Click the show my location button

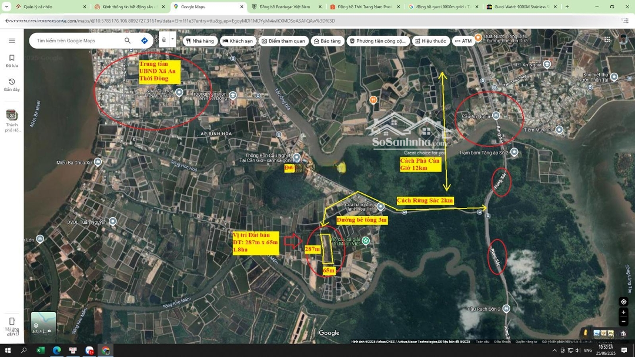click(x=623, y=302)
